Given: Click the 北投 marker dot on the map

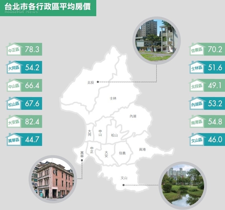Looking at the screenshot, I should point(98,82).
